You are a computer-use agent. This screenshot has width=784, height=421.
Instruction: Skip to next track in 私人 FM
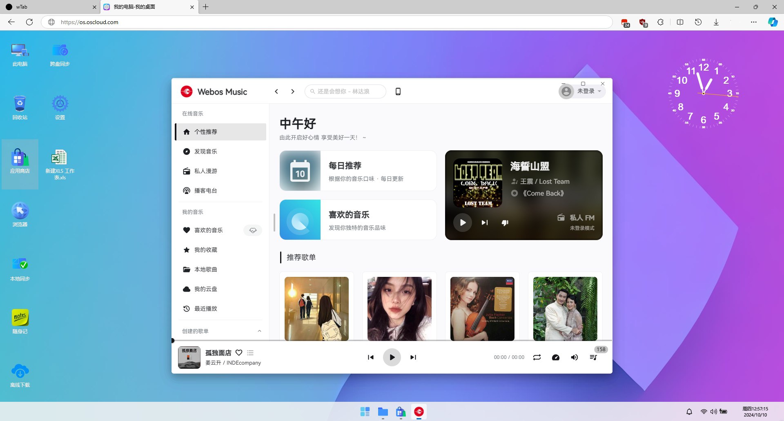[484, 223]
